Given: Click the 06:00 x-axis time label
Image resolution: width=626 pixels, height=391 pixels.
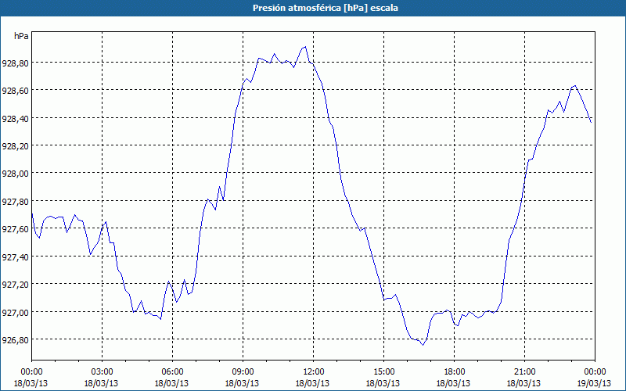Looking at the screenshot, I should click(x=172, y=372).
